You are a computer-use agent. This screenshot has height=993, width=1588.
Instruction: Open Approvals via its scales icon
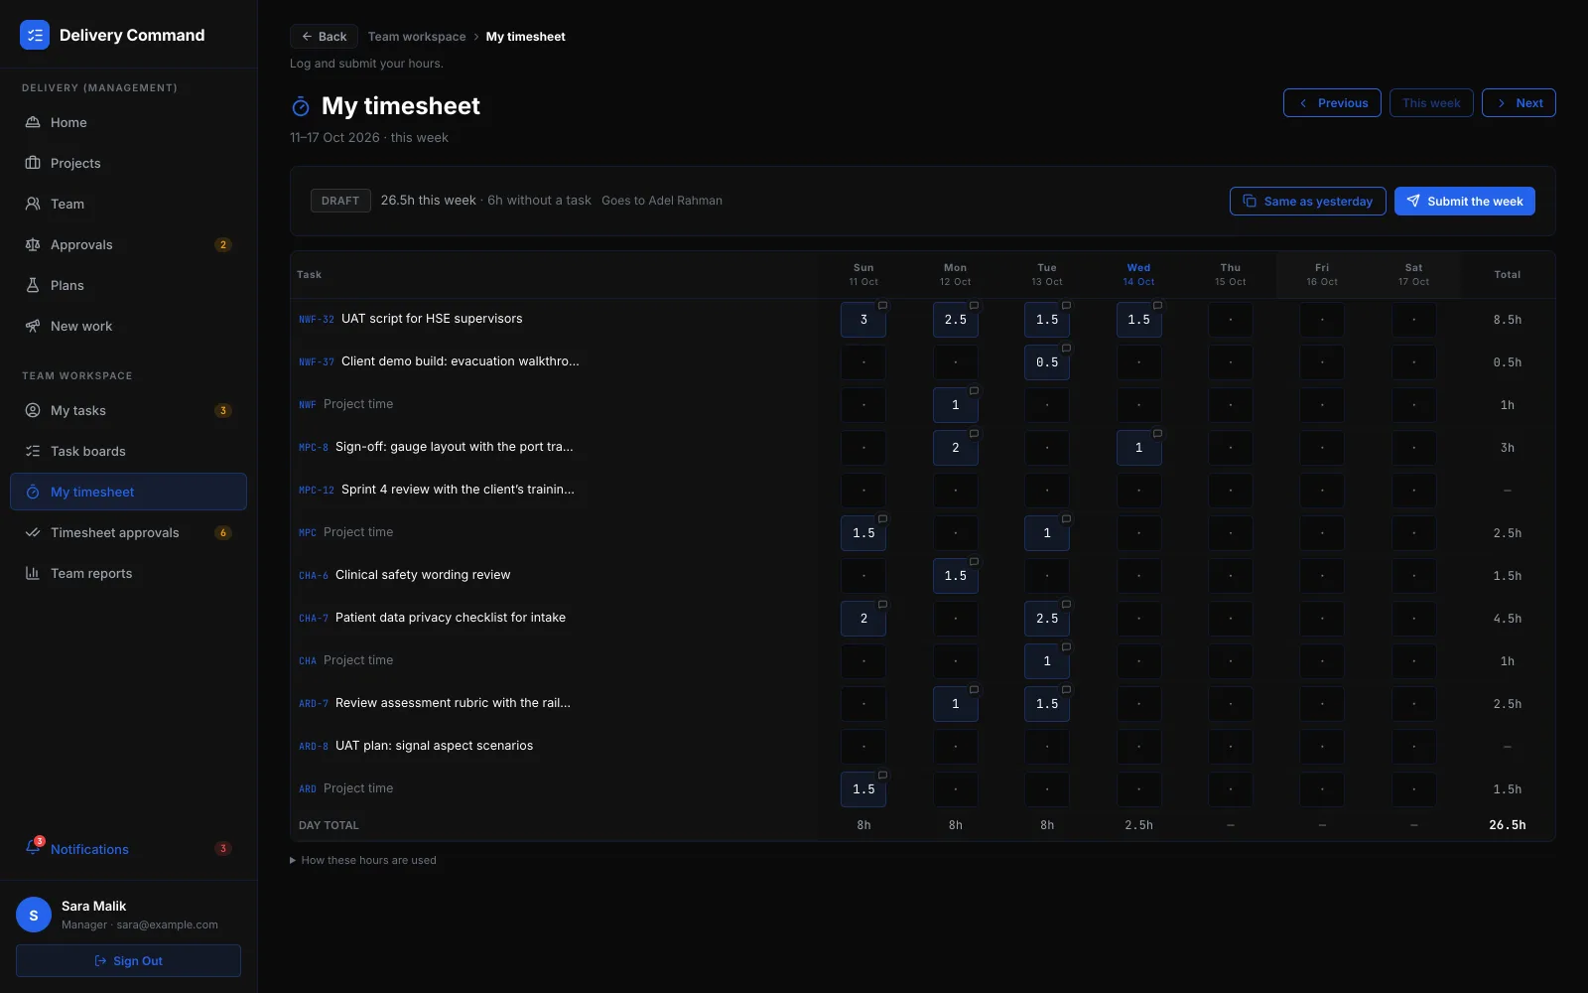33,244
